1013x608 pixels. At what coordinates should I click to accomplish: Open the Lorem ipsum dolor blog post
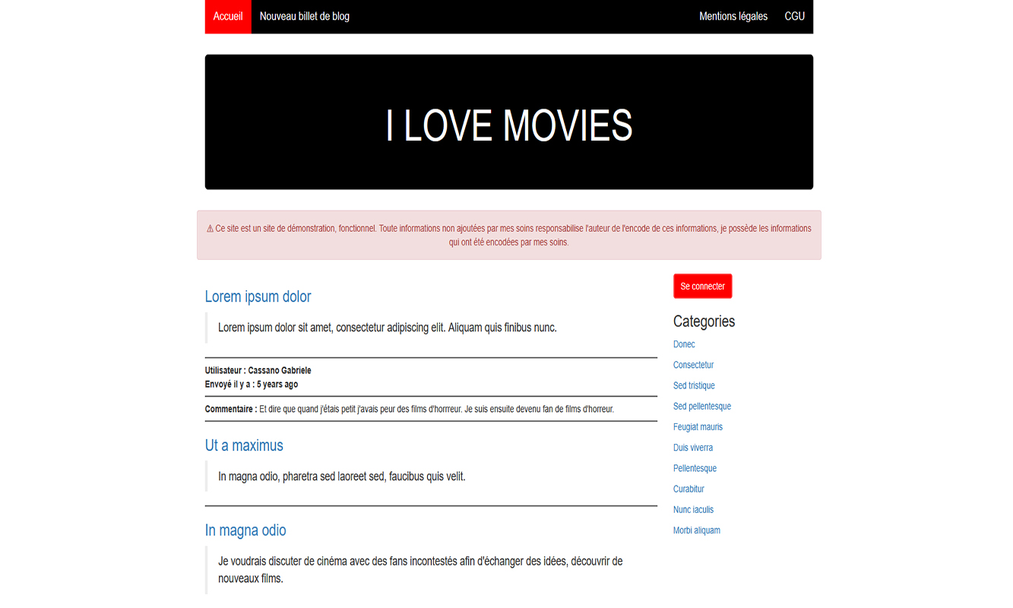point(258,296)
